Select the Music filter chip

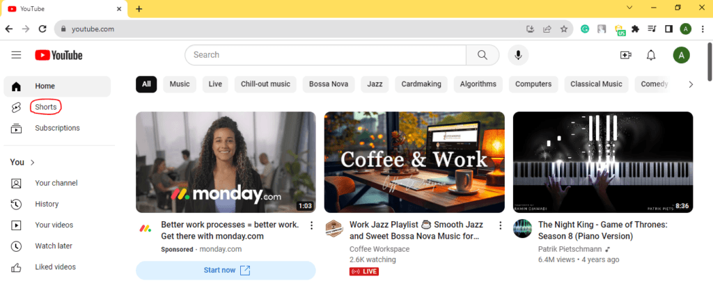(x=180, y=84)
